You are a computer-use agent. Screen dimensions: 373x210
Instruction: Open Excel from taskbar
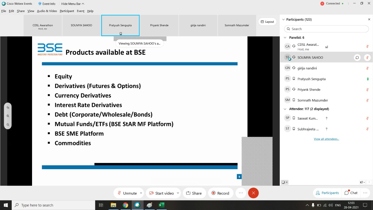click(x=161, y=205)
